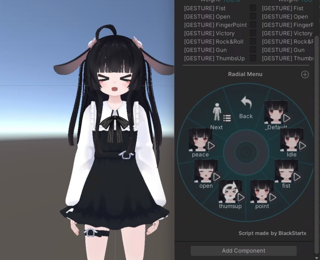The height and width of the screenshot is (260, 320).
Task: Click the plus icon next to Radial Menu
Action: coord(305,74)
